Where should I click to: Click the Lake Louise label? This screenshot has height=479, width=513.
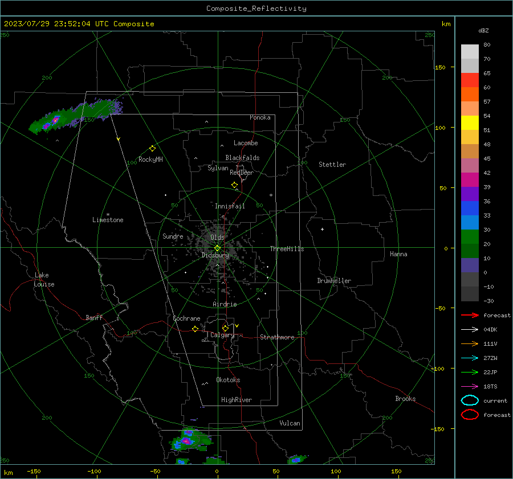tap(44, 280)
